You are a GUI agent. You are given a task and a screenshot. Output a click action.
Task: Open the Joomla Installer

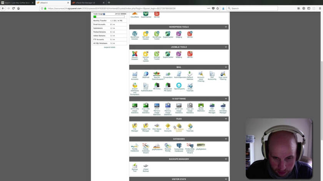pyautogui.click(x=135, y=55)
